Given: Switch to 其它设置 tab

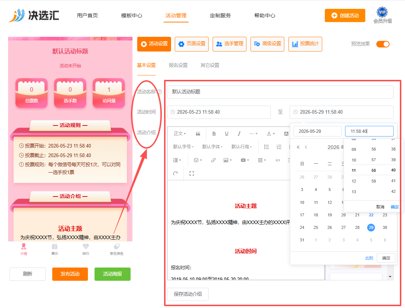Looking at the screenshot, I should pyautogui.click(x=210, y=66).
